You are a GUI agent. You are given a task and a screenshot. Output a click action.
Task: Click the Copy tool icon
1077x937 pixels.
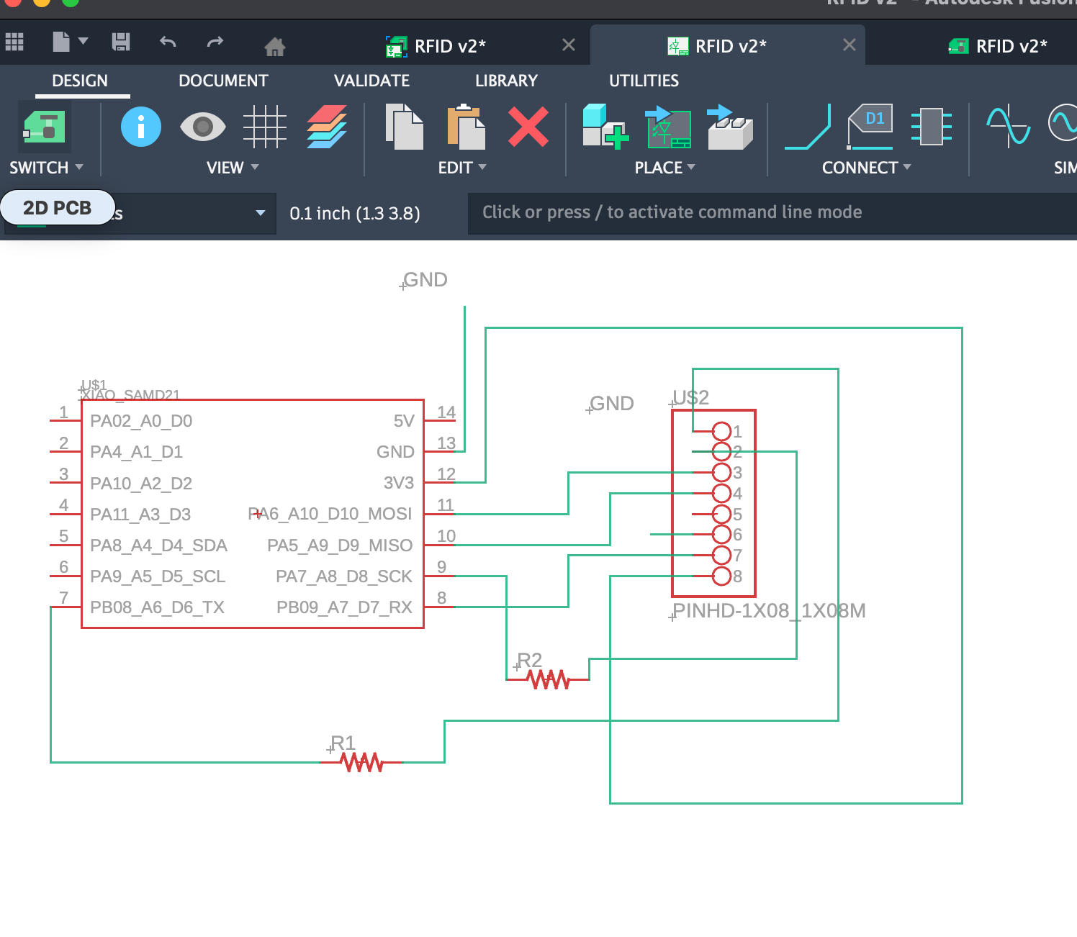coord(404,127)
